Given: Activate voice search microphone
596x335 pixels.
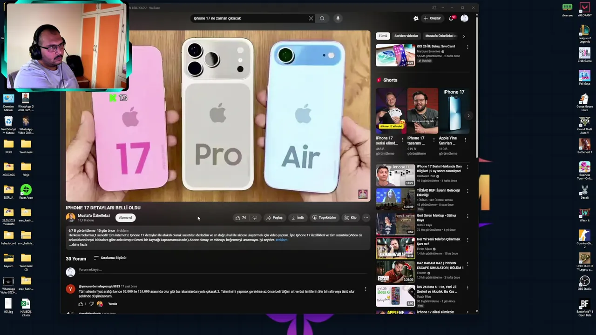Looking at the screenshot, I should 338,18.
